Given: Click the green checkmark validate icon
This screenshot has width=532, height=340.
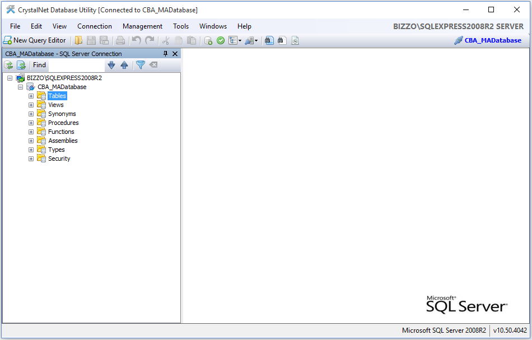Looking at the screenshot, I should 221,40.
